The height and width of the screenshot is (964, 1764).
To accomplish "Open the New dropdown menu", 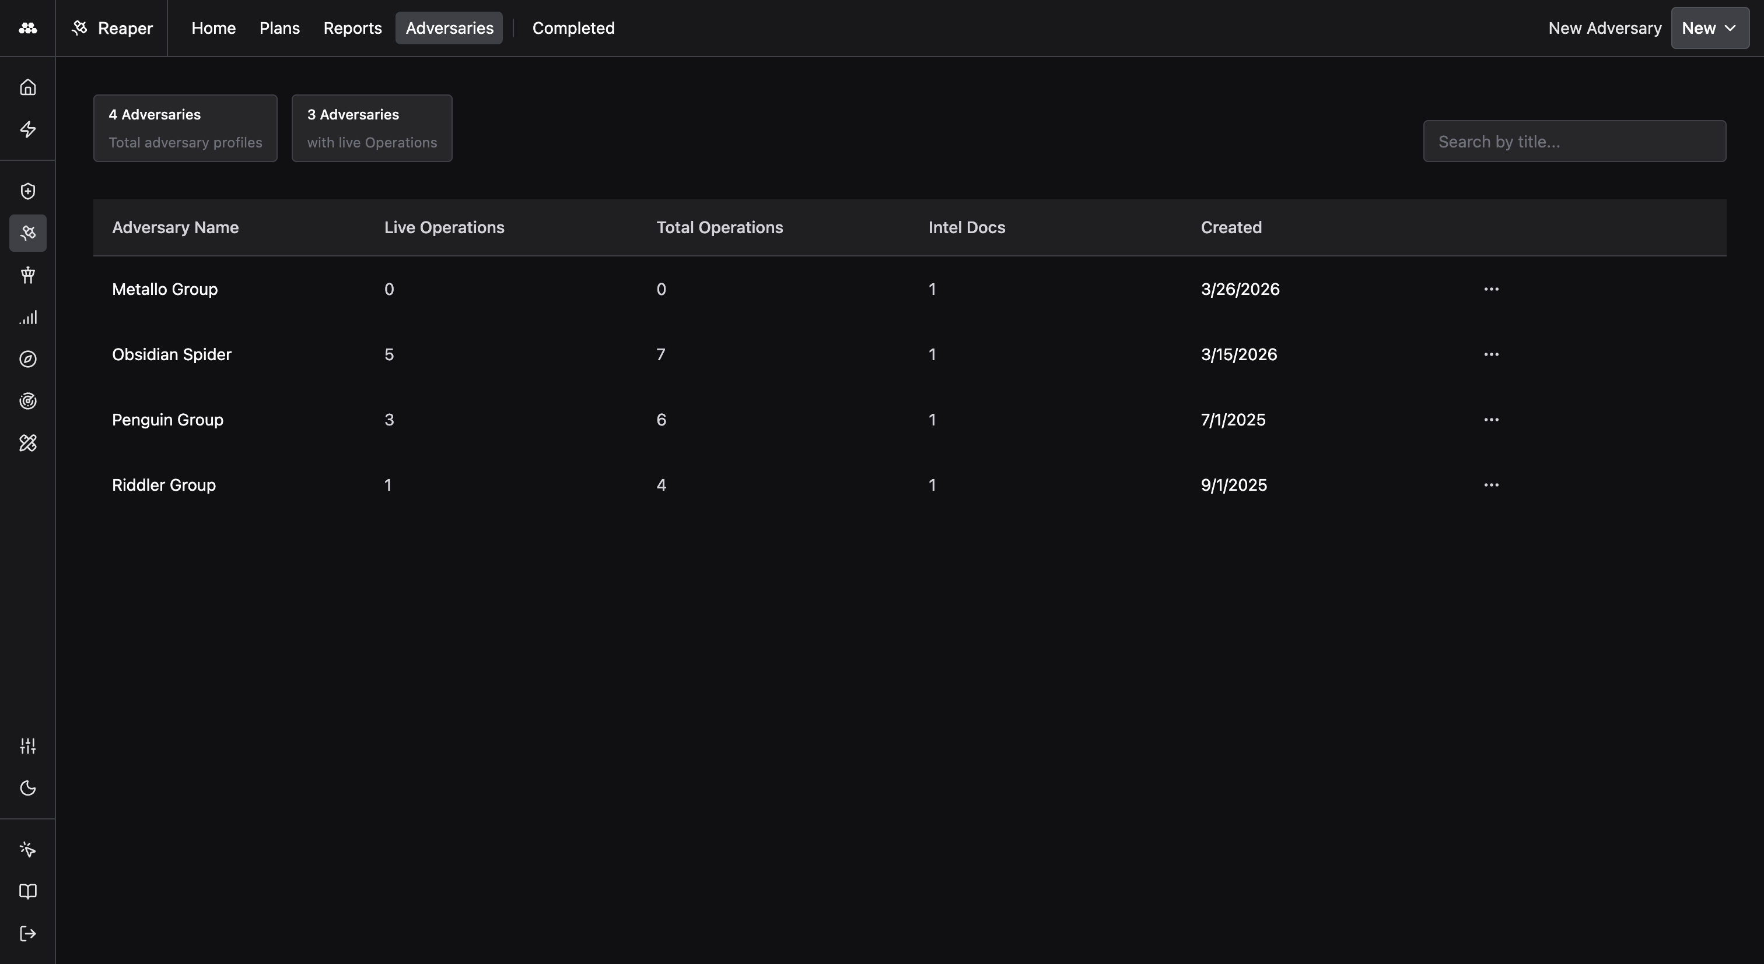I will coord(1709,28).
